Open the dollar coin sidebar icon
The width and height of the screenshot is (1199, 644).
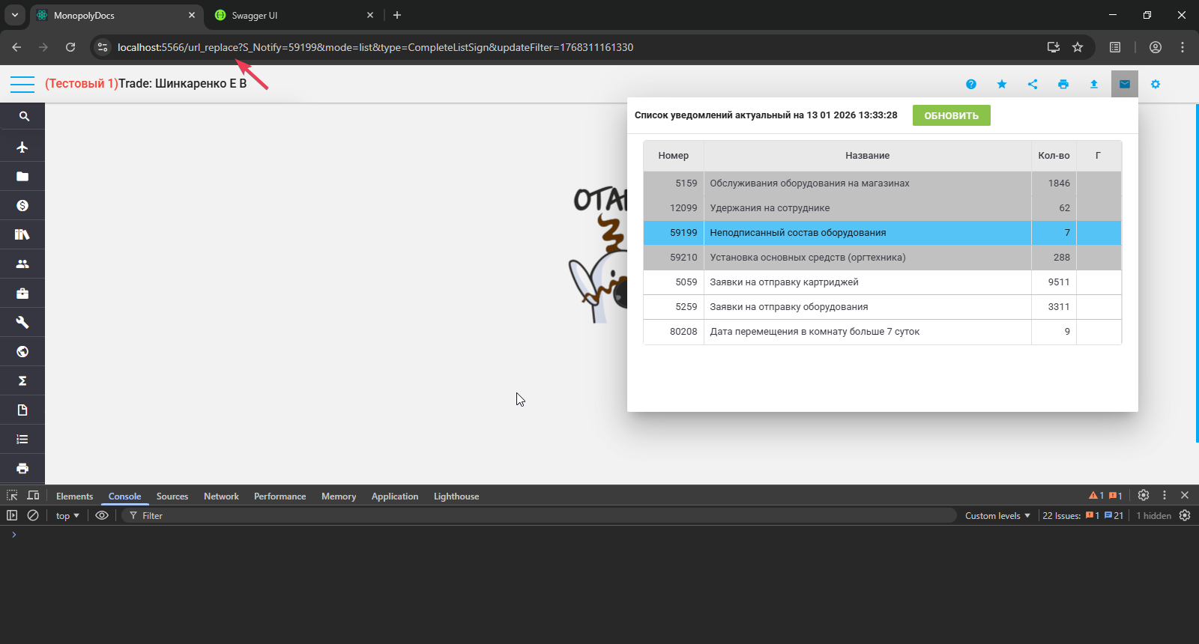click(22, 205)
